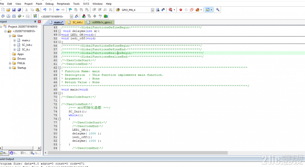The image size is (305, 167).
Task: Click the editor horizontal scrollbar thumb
Action: pyautogui.click(x=138, y=153)
